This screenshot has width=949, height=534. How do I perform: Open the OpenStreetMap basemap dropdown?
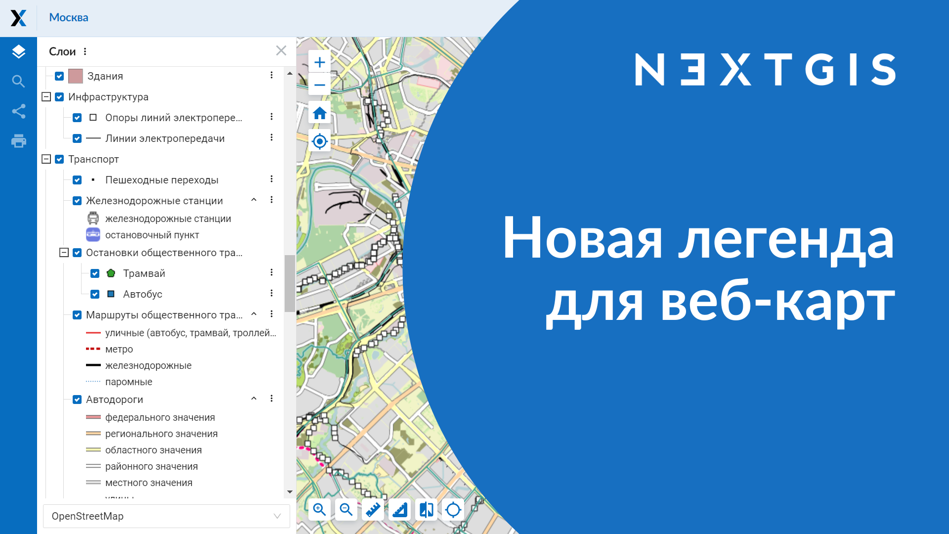[x=166, y=516]
